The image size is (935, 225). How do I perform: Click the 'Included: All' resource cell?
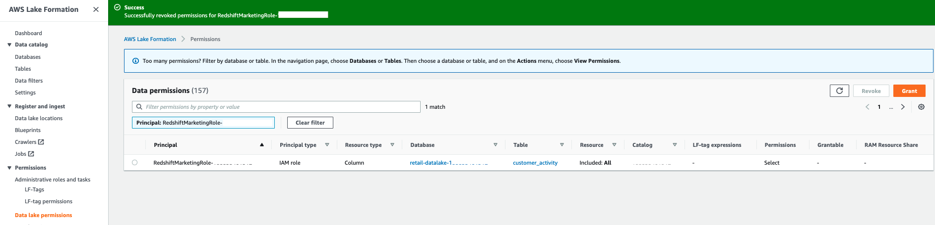[x=595, y=163]
